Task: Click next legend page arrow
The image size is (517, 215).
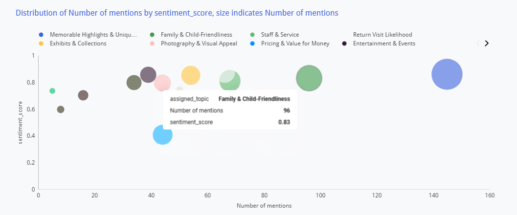Action: pyautogui.click(x=486, y=43)
